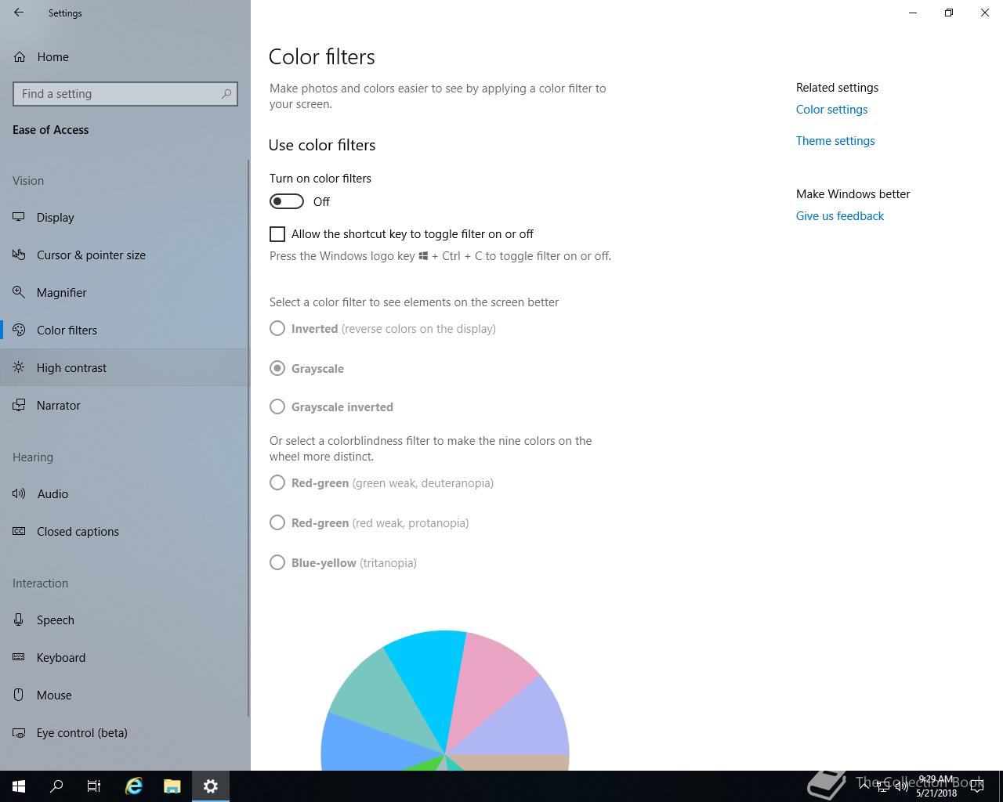Open taskbar Search
Image resolution: width=1003 pixels, height=802 pixels.
point(56,786)
